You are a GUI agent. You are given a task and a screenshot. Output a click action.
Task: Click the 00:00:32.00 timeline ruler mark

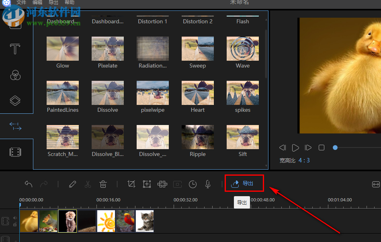coord(185,200)
